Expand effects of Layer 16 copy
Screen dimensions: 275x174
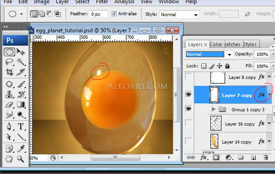tap(269, 123)
